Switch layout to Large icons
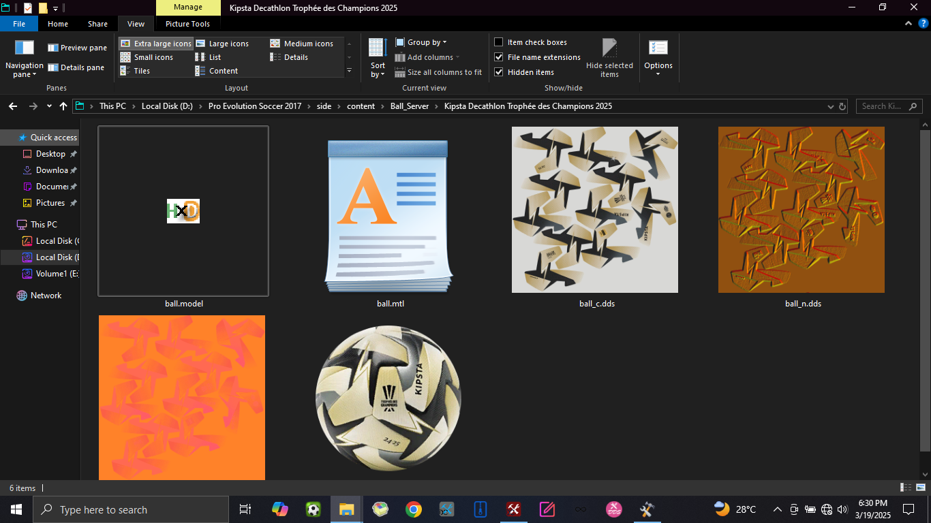The image size is (931, 523). (x=222, y=44)
